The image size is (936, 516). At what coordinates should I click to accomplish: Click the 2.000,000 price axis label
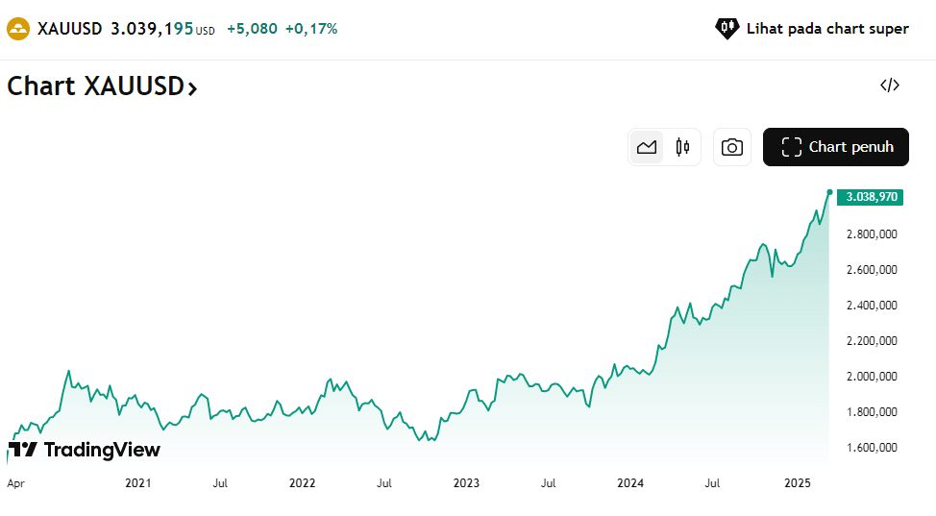[x=872, y=376]
